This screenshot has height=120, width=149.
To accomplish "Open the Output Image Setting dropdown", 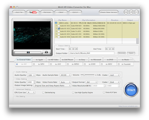I will (52, 86).
